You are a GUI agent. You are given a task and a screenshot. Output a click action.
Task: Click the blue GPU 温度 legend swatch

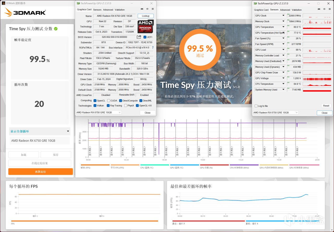coord(184,165)
